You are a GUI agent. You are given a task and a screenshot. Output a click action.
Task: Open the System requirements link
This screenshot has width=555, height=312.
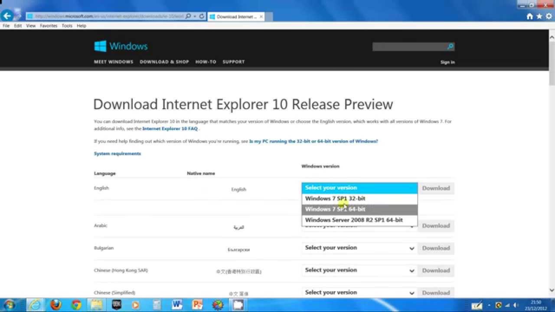(x=118, y=153)
